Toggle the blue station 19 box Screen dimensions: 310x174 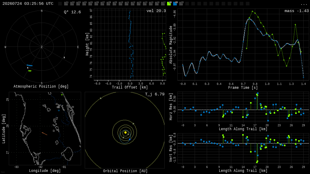(x=175, y=3)
